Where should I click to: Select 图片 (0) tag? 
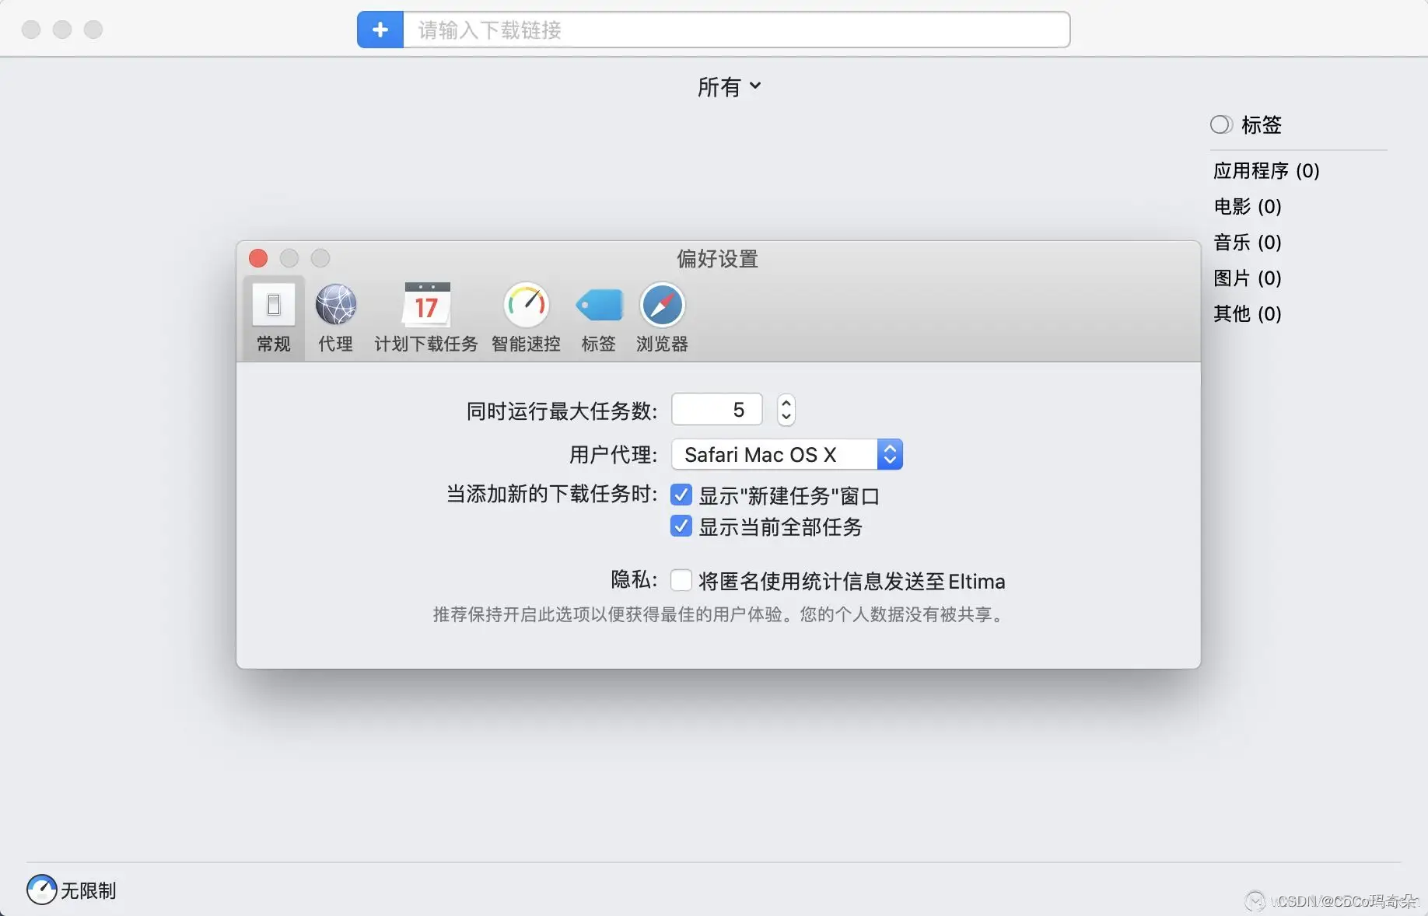(x=1247, y=278)
